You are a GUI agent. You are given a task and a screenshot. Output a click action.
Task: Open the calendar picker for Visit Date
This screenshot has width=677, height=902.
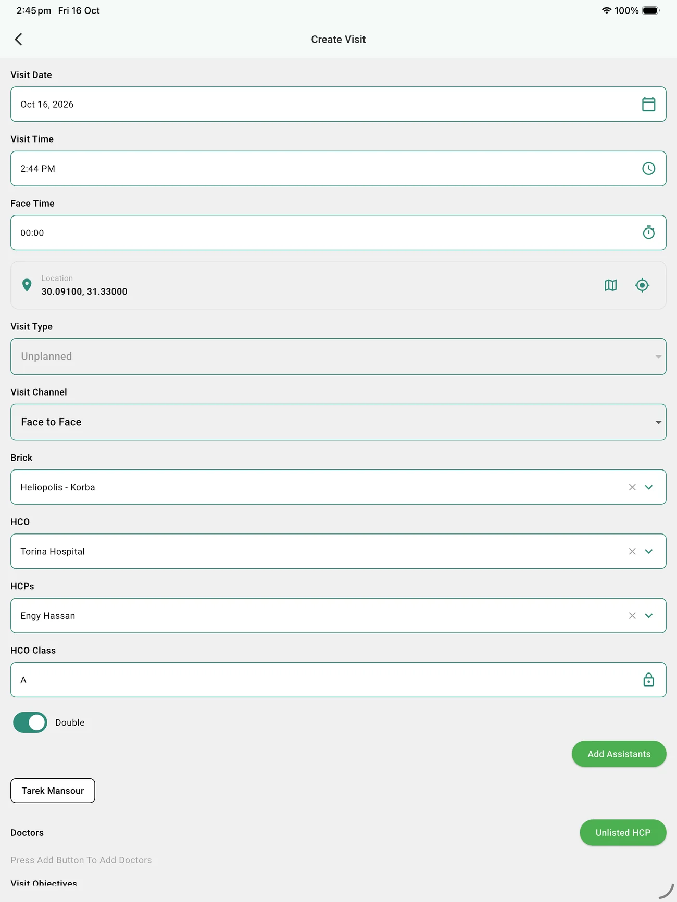click(648, 104)
